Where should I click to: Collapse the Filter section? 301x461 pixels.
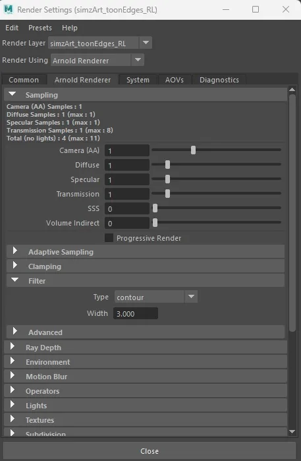tap(146, 280)
